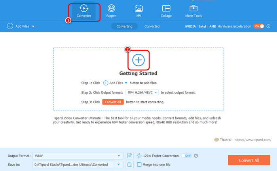Open the Output Format WMV dropdown
277x171 pixels.
coord(78,156)
